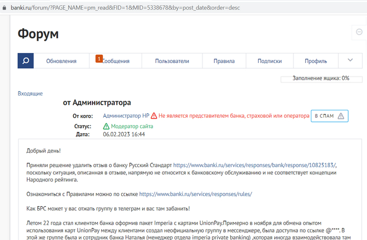Click the line Как БРС может у вас отжать группу
Viewport: 367px width, 240px height.
108,208
